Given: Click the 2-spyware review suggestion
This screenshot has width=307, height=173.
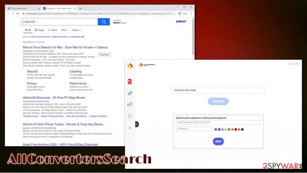Looking at the screenshot, I should pyautogui.click(x=59, y=37).
